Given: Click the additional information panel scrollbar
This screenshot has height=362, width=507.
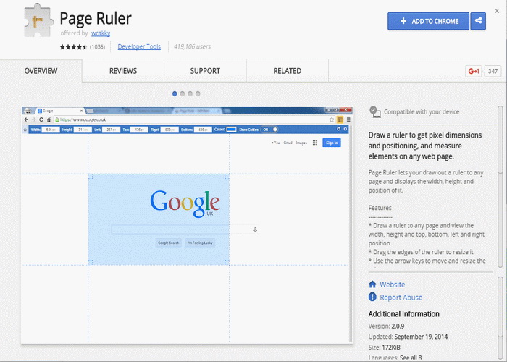Looking at the screenshot, I should pos(500,319).
